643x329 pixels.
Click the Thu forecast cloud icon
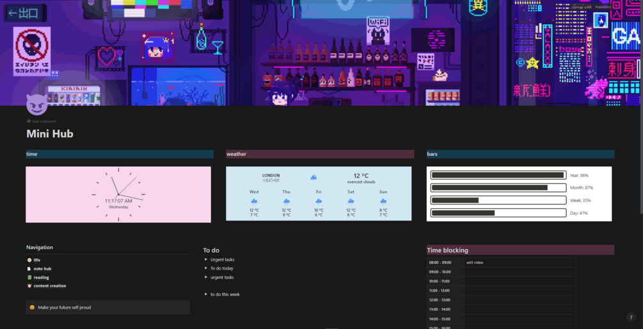[x=286, y=201]
